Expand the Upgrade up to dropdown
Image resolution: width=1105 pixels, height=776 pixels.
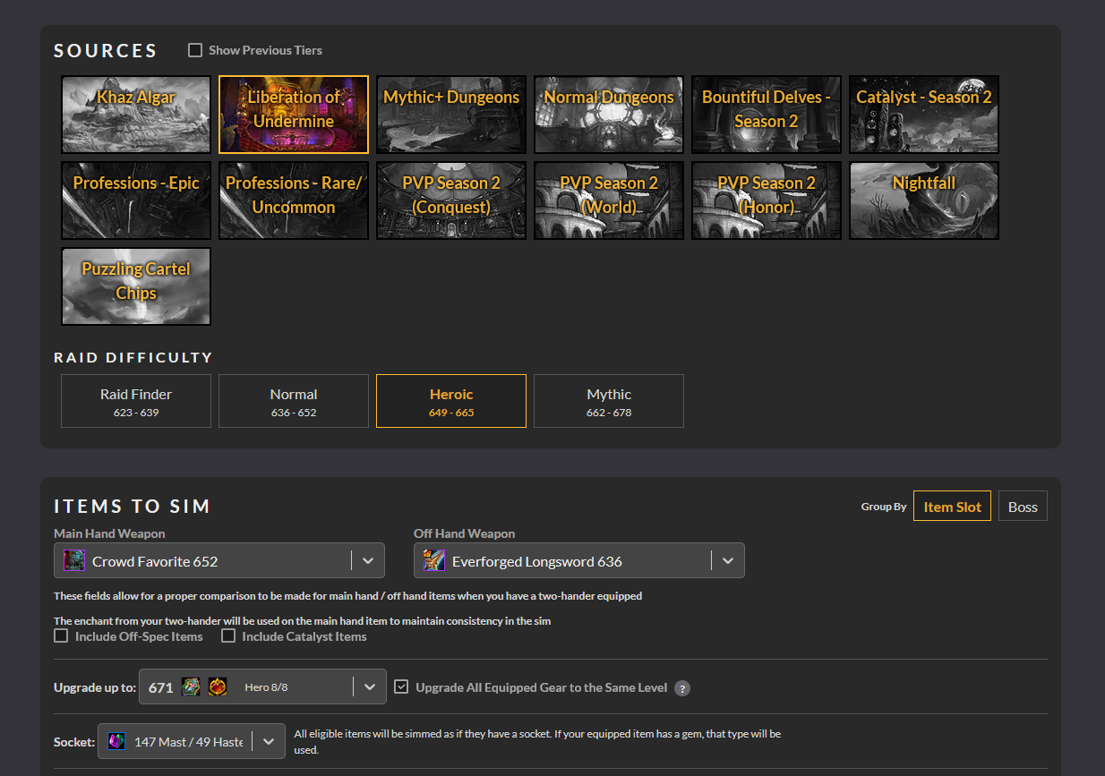pos(370,687)
